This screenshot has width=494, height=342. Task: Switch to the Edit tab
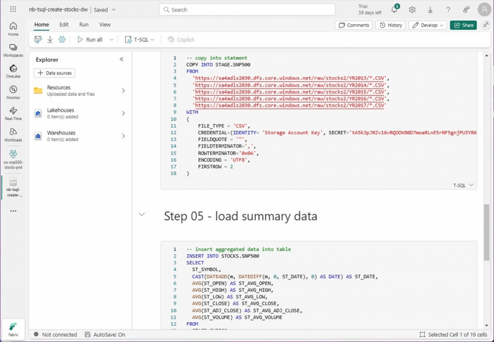point(64,25)
